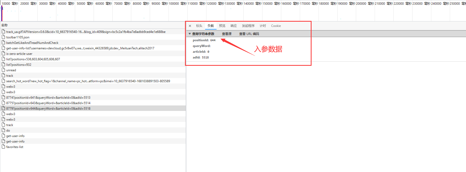Click the 名称 column header

click(4, 25)
